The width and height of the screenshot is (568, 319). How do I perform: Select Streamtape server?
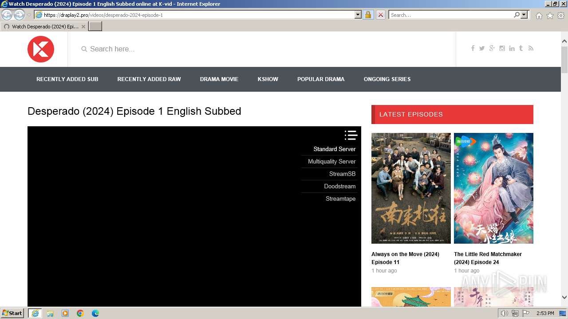coord(341,198)
